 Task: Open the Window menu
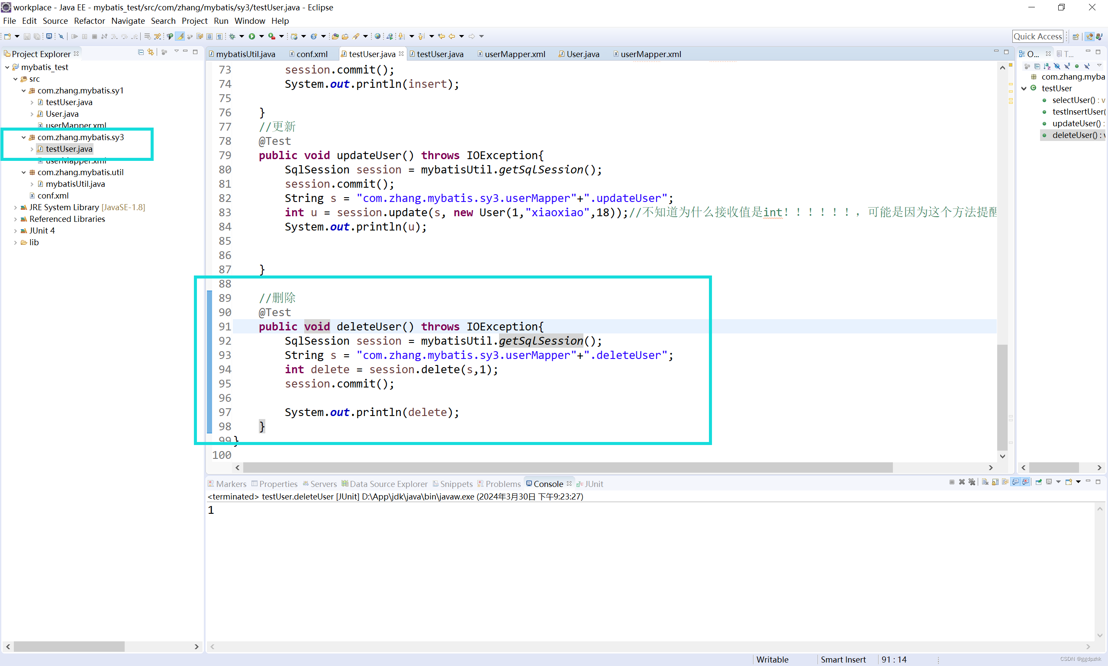(250, 21)
